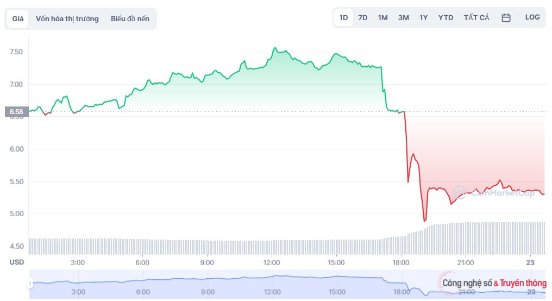Select the YTD time range
Image resolution: width=552 pixels, height=301 pixels.
446,18
